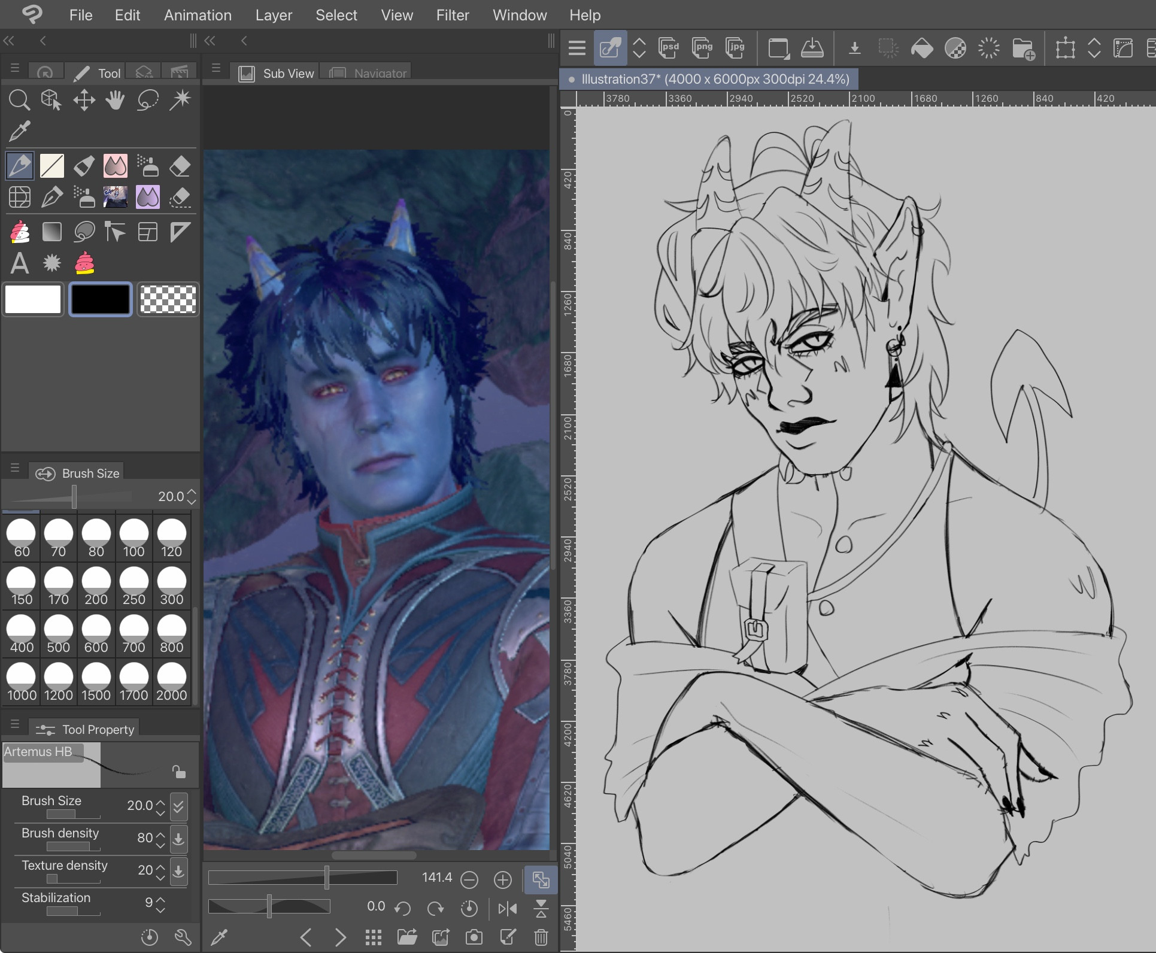The width and height of the screenshot is (1156, 953).
Task: Toggle the Artemus HB brush lock
Action: tap(179, 772)
